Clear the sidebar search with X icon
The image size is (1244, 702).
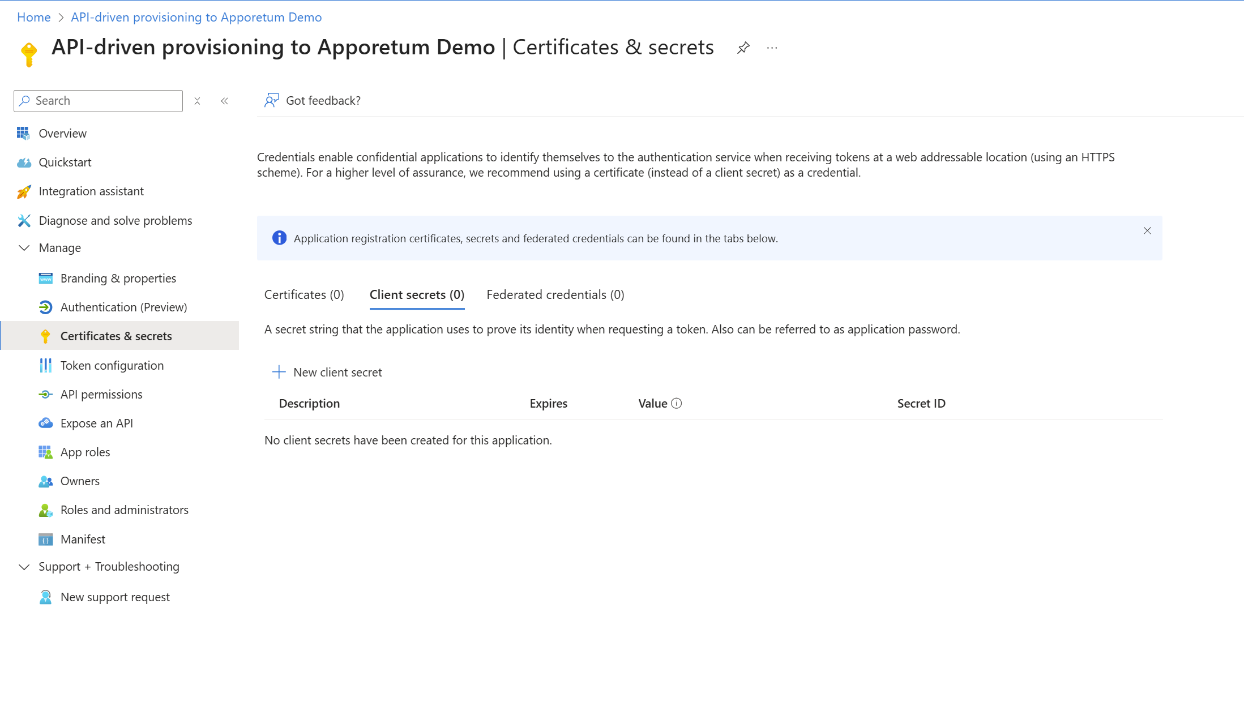coord(197,101)
